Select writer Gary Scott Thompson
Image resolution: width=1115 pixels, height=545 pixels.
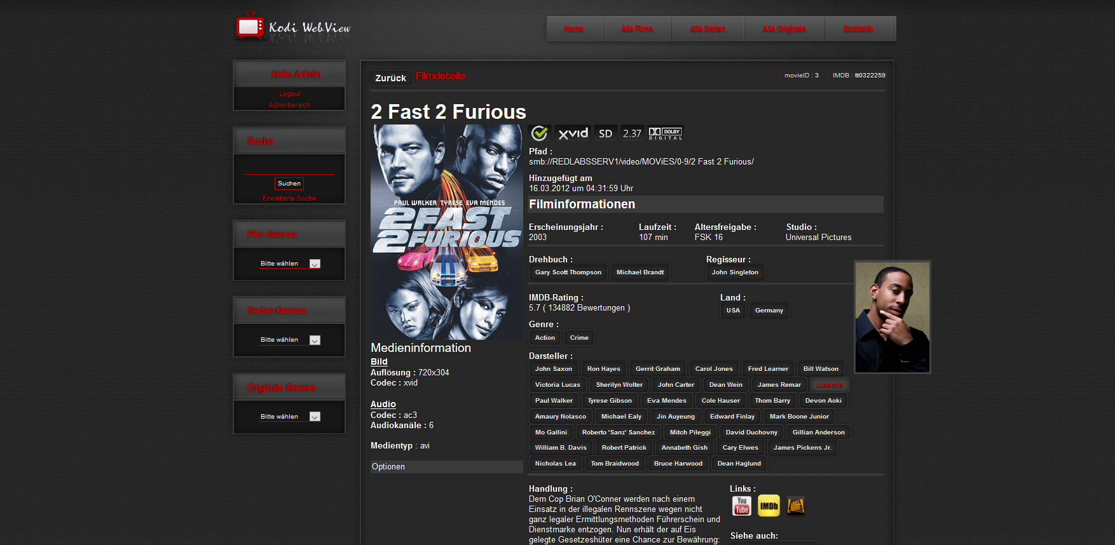tap(568, 272)
